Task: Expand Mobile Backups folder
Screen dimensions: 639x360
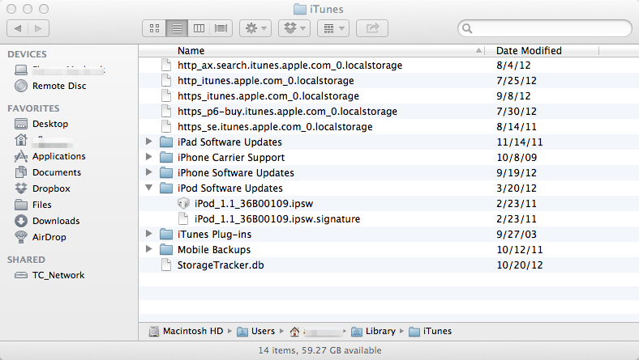Action: tap(149, 249)
